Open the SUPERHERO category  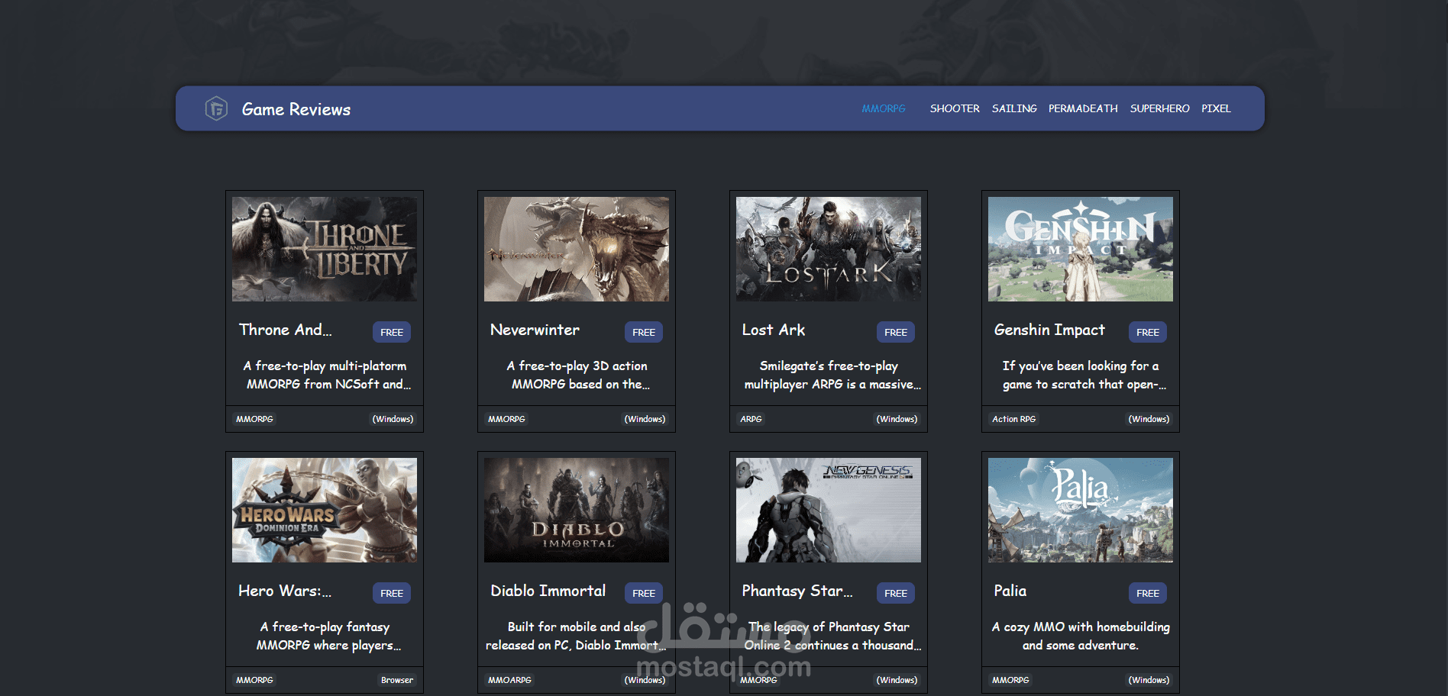pyautogui.click(x=1159, y=108)
